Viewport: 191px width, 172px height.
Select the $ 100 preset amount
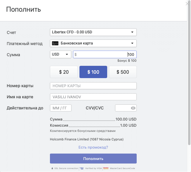(93, 72)
